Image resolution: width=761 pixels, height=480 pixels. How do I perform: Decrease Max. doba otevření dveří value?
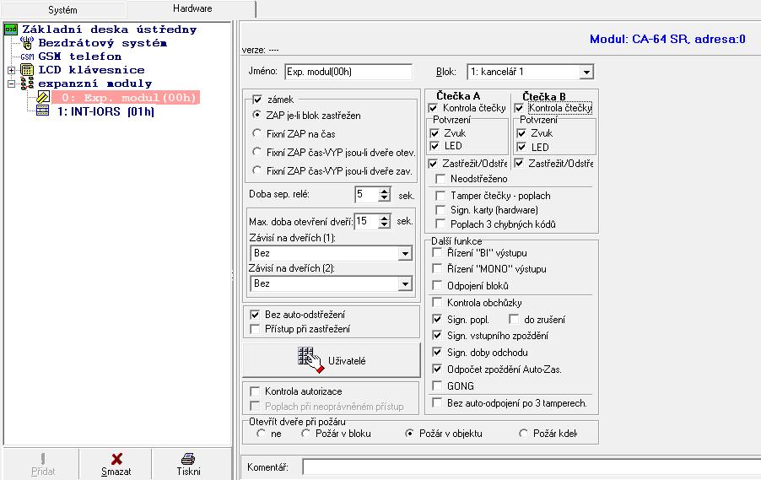point(385,225)
